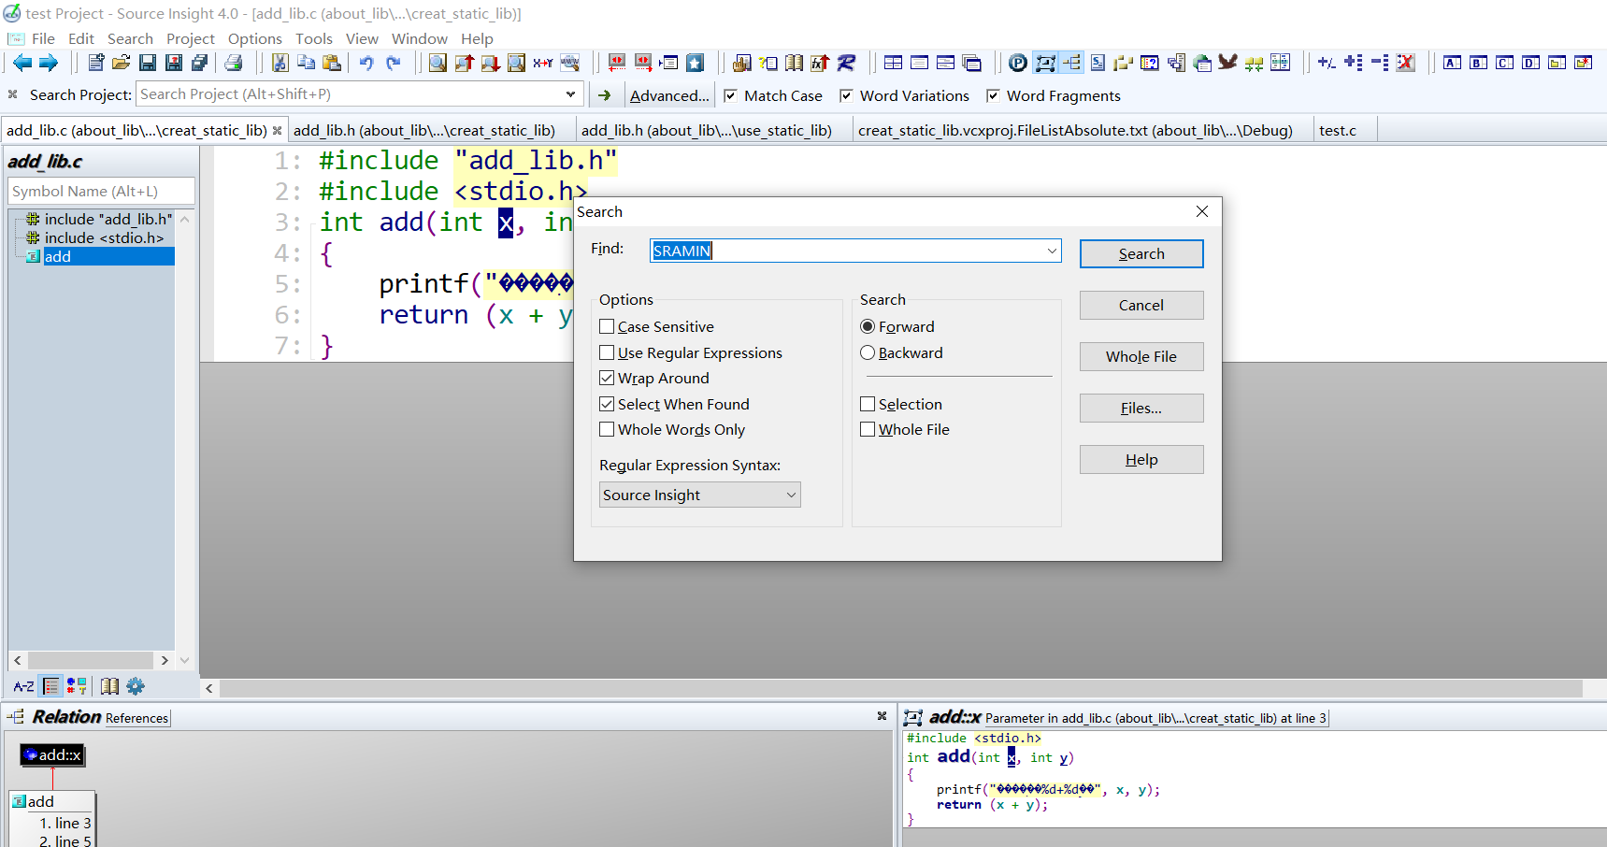
Task: Click the bookmark star toolbar icon
Action: 695,63
